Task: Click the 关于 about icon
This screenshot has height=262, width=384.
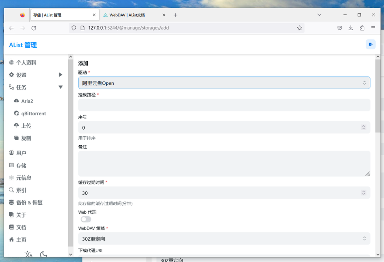Action: pos(11,215)
